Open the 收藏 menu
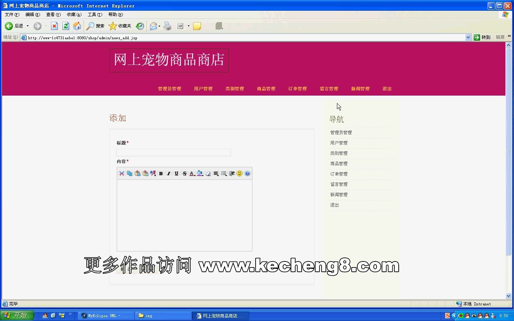 74,15
